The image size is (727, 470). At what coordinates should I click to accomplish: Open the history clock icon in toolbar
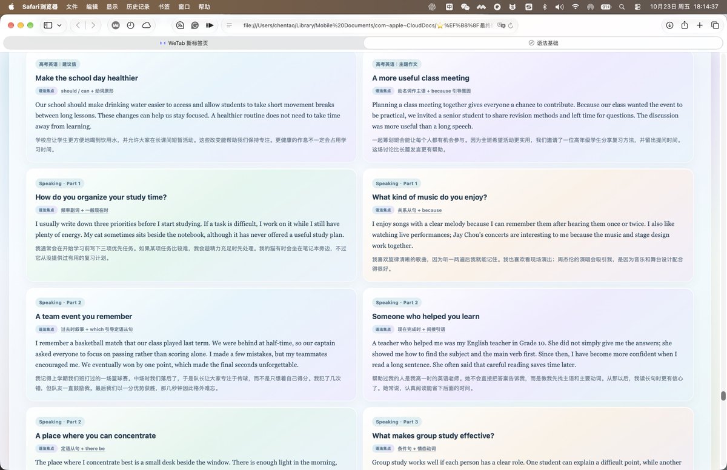(131, 25)
